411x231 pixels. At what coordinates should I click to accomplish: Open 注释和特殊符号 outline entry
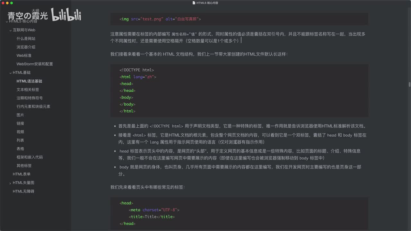click(x=30, y=98)
